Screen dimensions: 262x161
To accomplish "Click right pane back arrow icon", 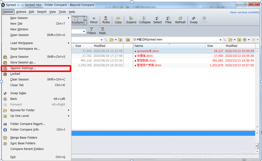I will pos(245,40).
